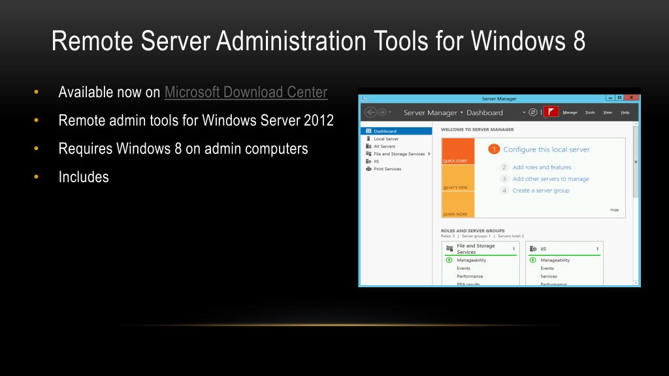This screenshot has height=376, width=669.
Task: Click Add other servers to manage
Action: 551,179
